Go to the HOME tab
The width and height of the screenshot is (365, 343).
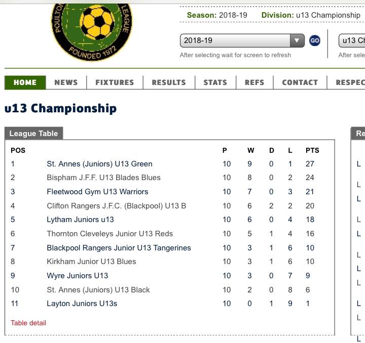click(x=25, y=82)
